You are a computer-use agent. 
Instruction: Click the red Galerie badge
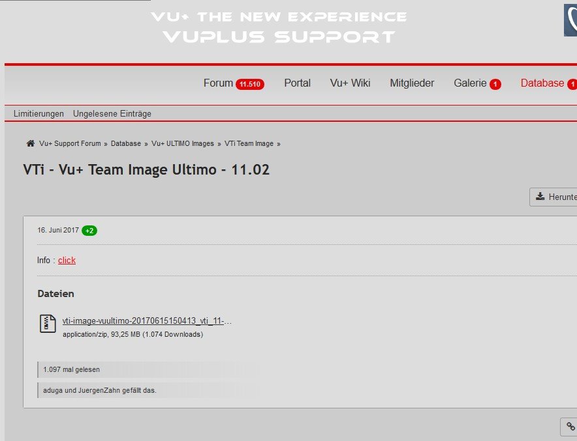[495, 85]
